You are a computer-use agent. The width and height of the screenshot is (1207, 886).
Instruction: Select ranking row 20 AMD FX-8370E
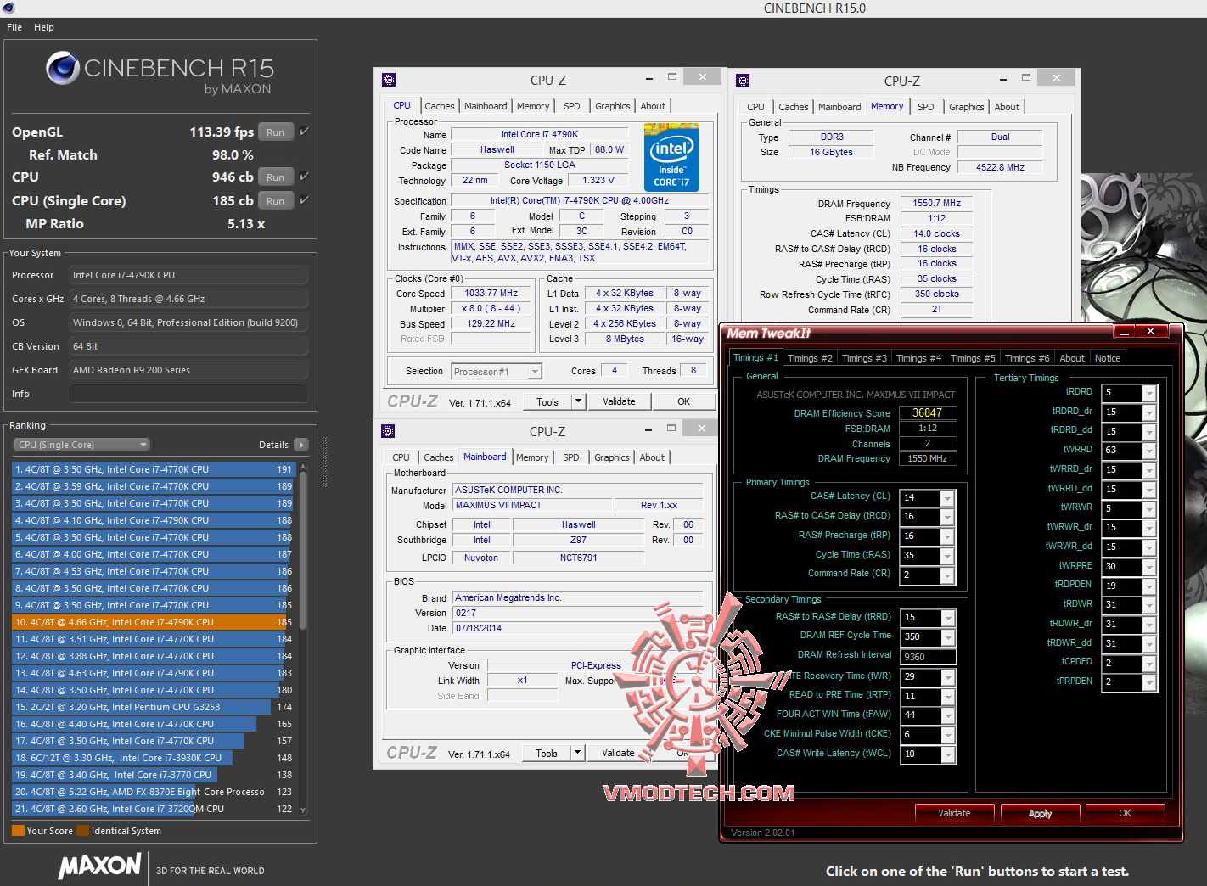(x=153, y=792)
